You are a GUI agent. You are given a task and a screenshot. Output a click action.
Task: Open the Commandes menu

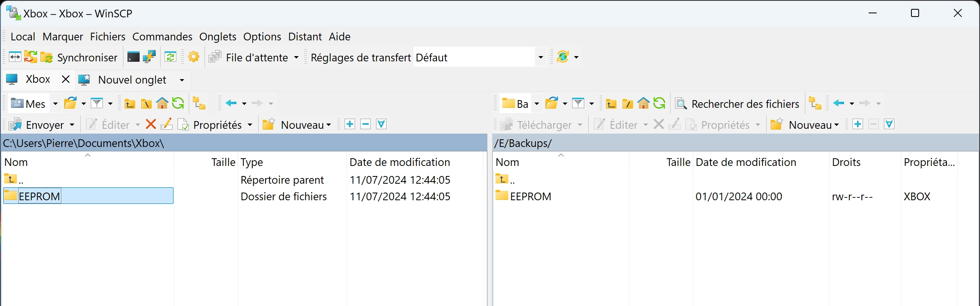(162, 37)
